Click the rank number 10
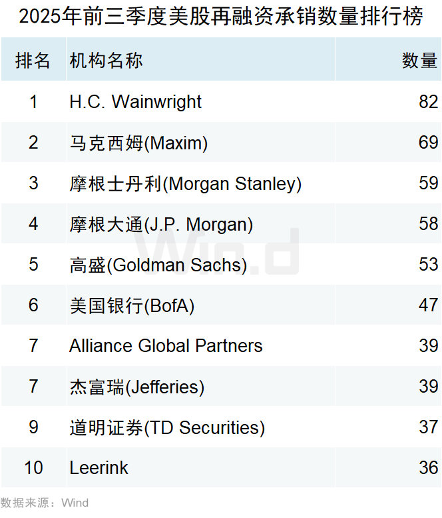 point(33,468)
